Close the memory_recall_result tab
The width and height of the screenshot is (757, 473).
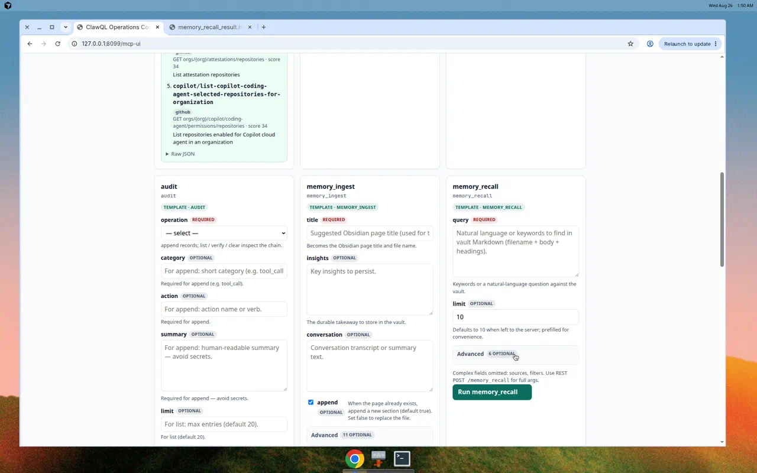[250, 27]
